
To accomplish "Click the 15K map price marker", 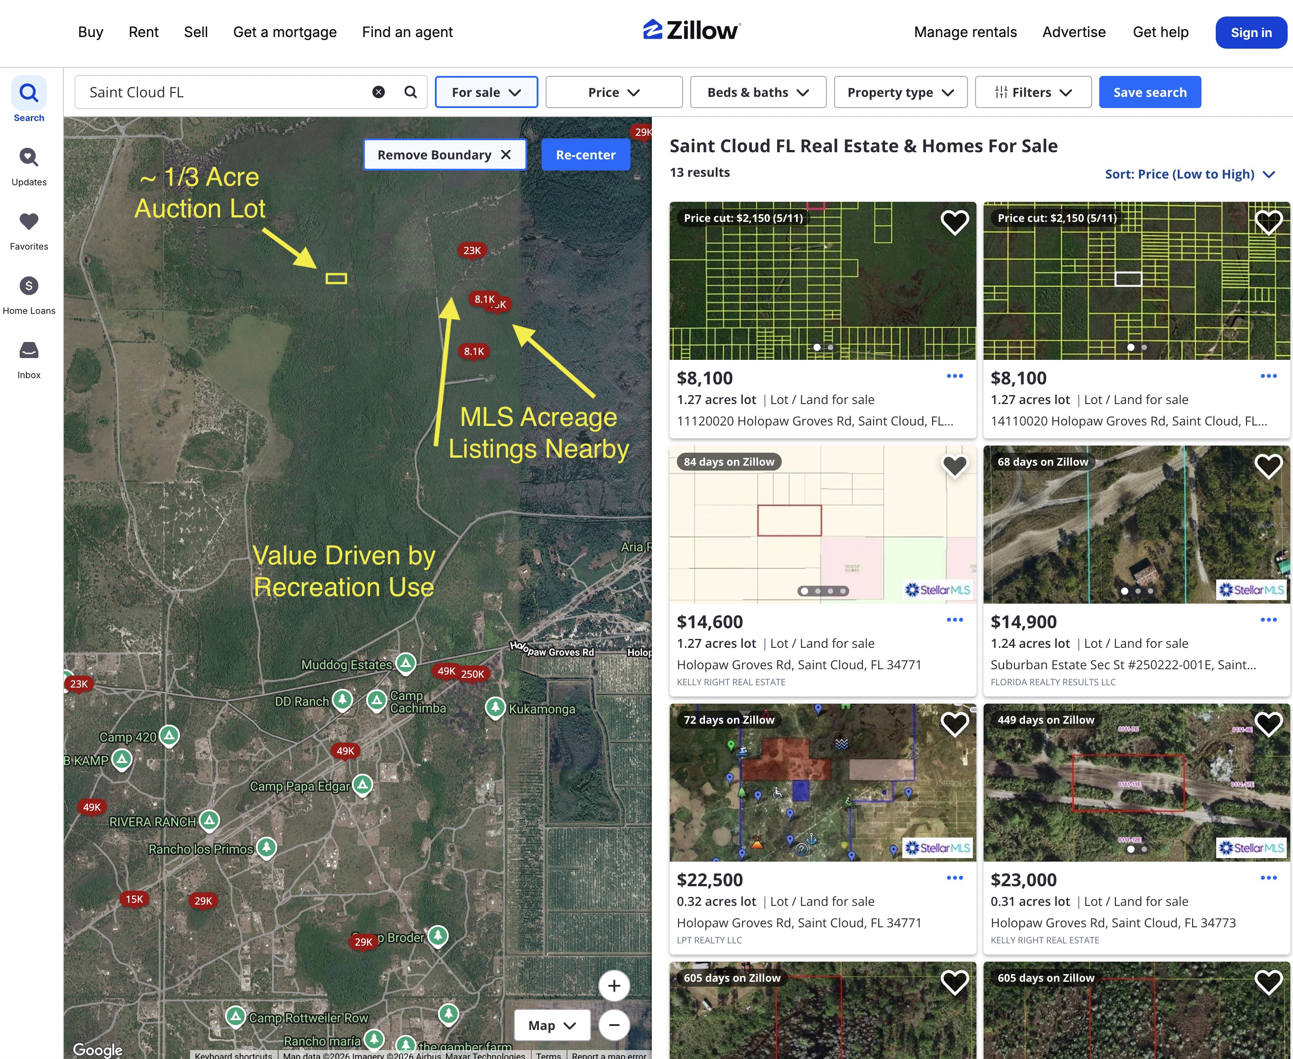I will 134,899.
